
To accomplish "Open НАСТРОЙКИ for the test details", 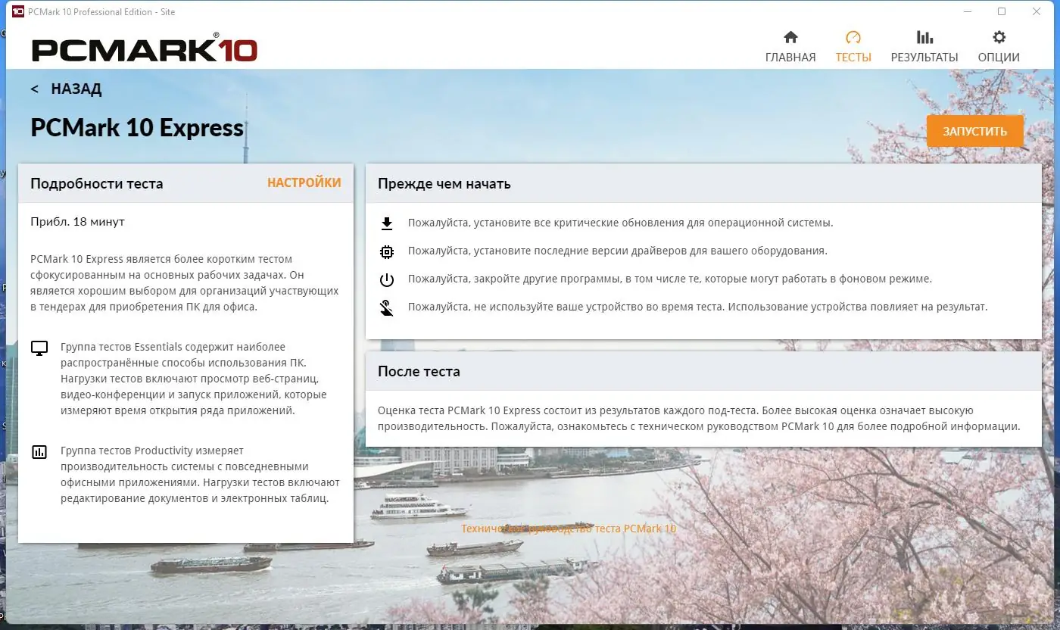I will pyautogui.click(x=304, y=182).
